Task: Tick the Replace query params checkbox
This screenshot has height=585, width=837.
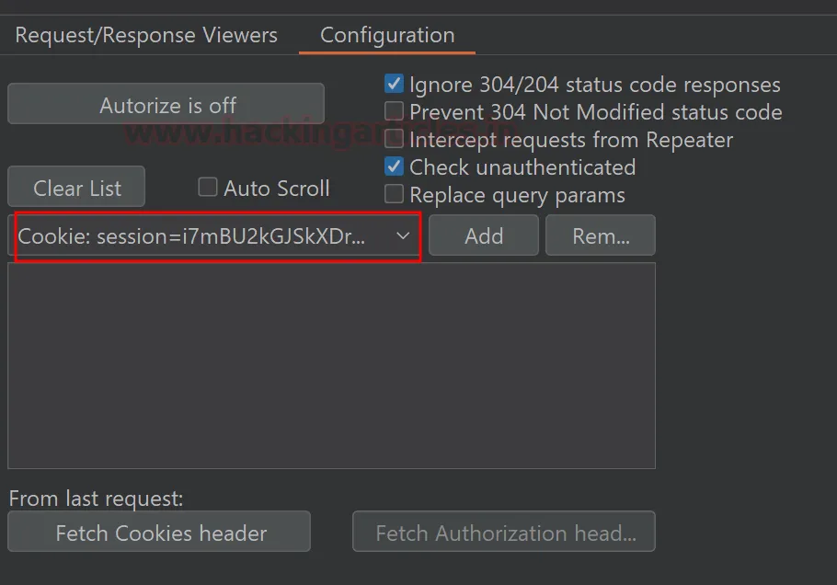Action: coord(395,195)
